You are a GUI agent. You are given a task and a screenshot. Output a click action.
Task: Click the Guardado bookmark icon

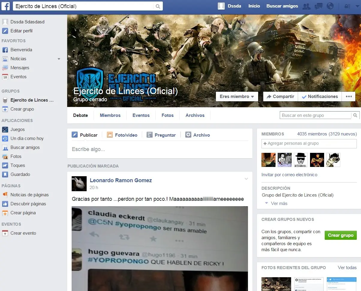point(5,174)
